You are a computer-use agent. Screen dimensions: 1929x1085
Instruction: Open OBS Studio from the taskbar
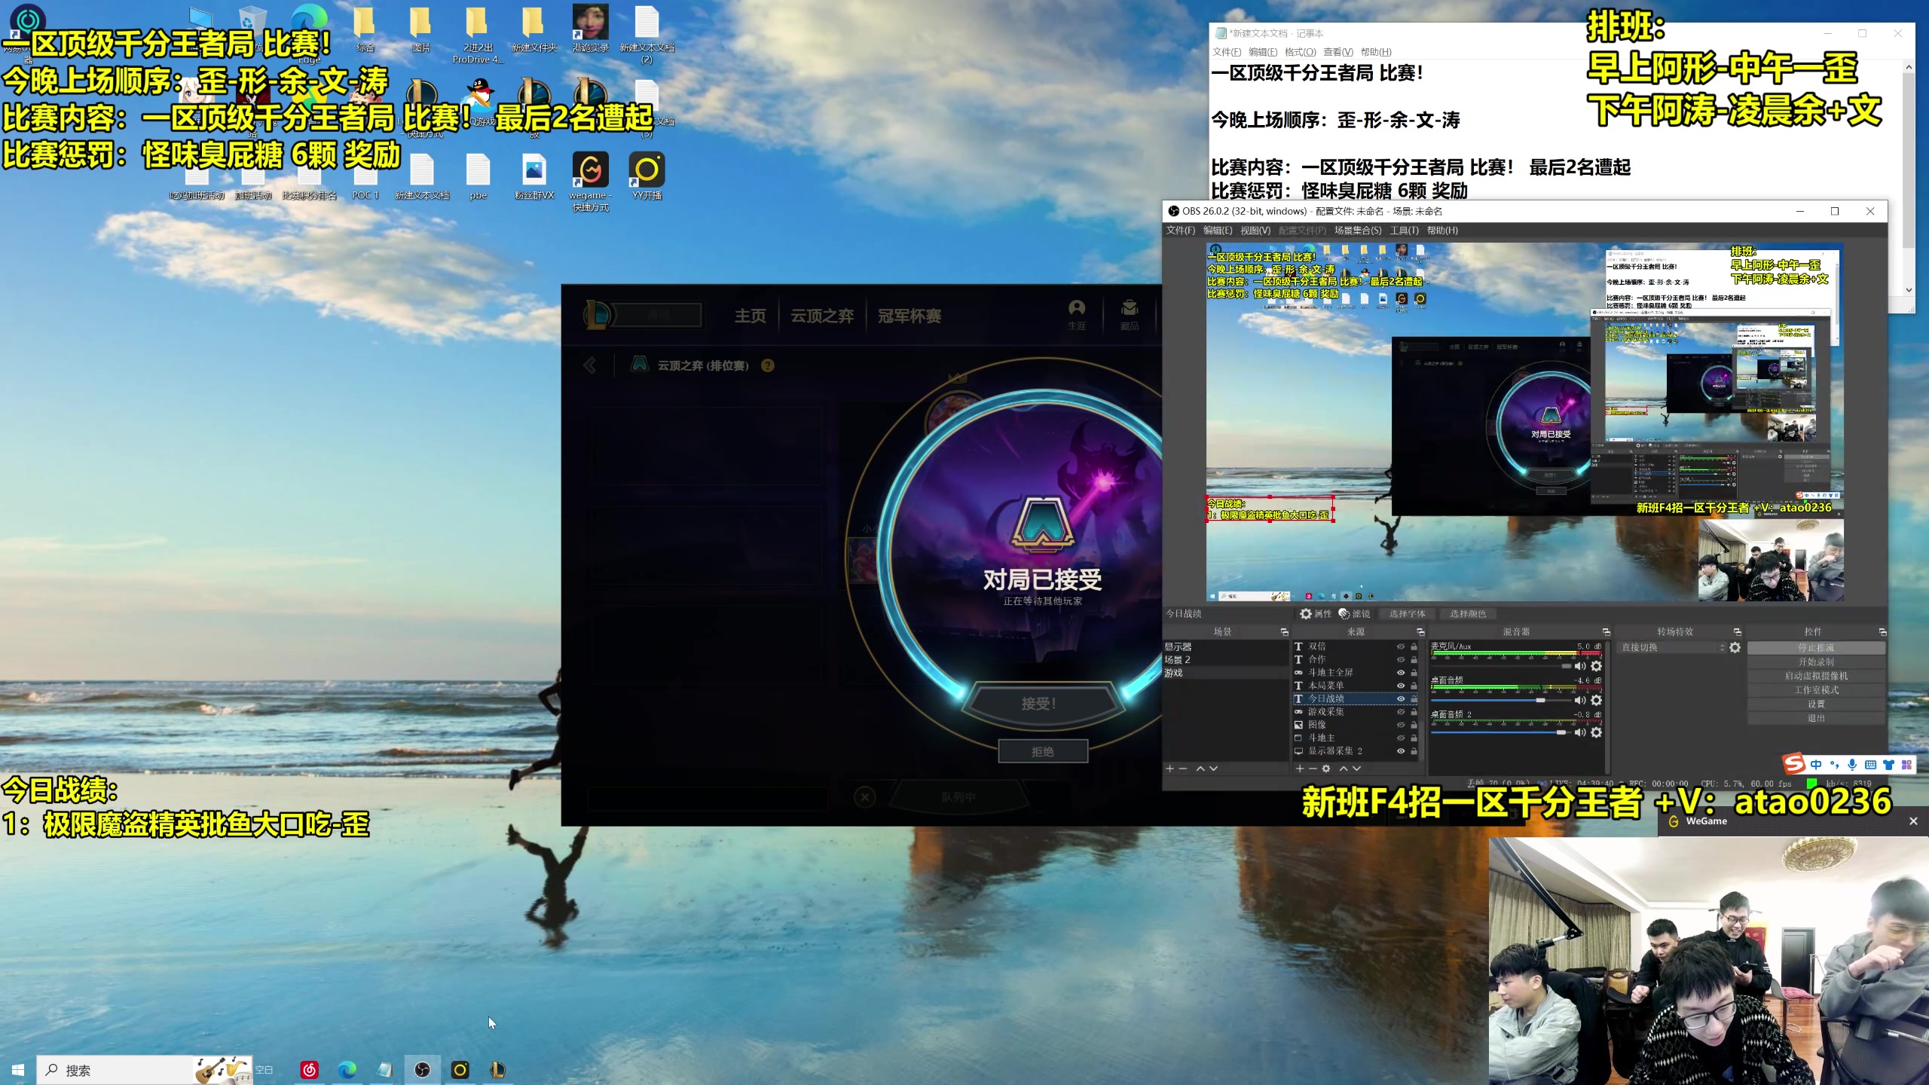click(x=423, y=1069)
